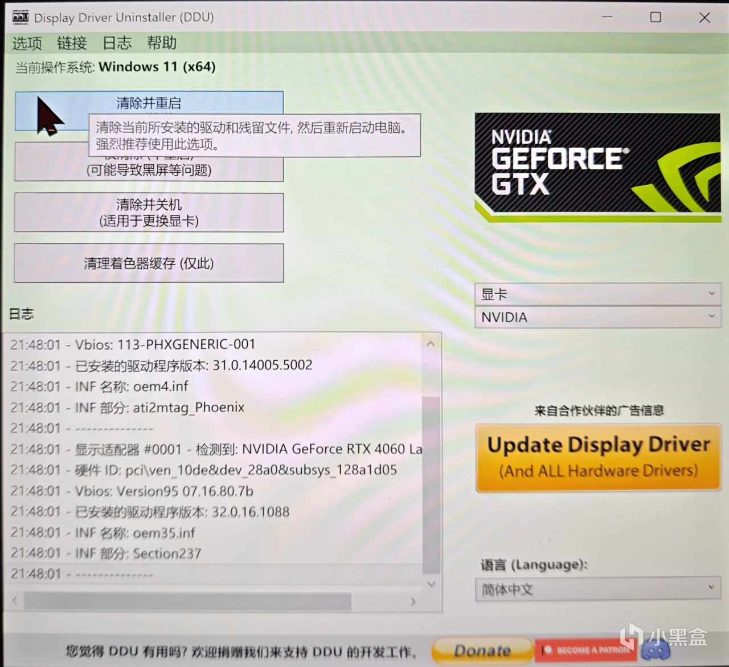This screenshot has width=729, height=667.
Task: Click the Donate button
Action: pos(482,650)
